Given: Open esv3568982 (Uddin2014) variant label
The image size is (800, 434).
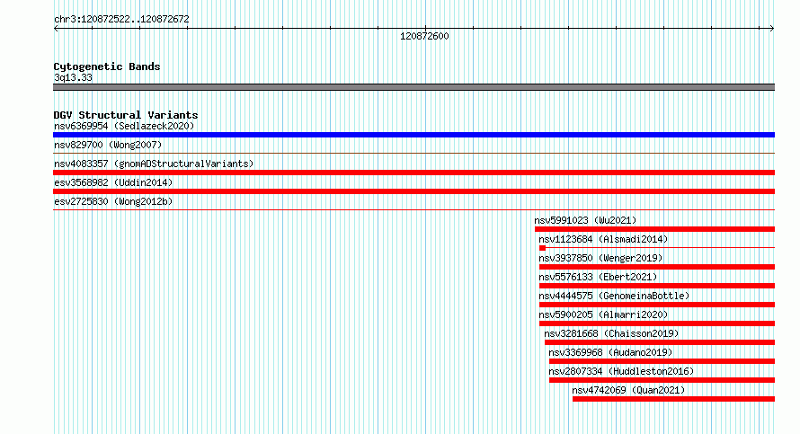Looking at the screenshot, I should [113, 182].
